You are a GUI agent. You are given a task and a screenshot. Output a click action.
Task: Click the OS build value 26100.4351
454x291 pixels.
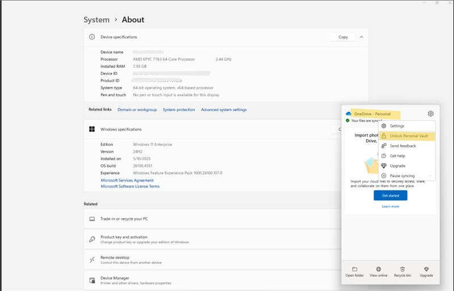(142, 166)
